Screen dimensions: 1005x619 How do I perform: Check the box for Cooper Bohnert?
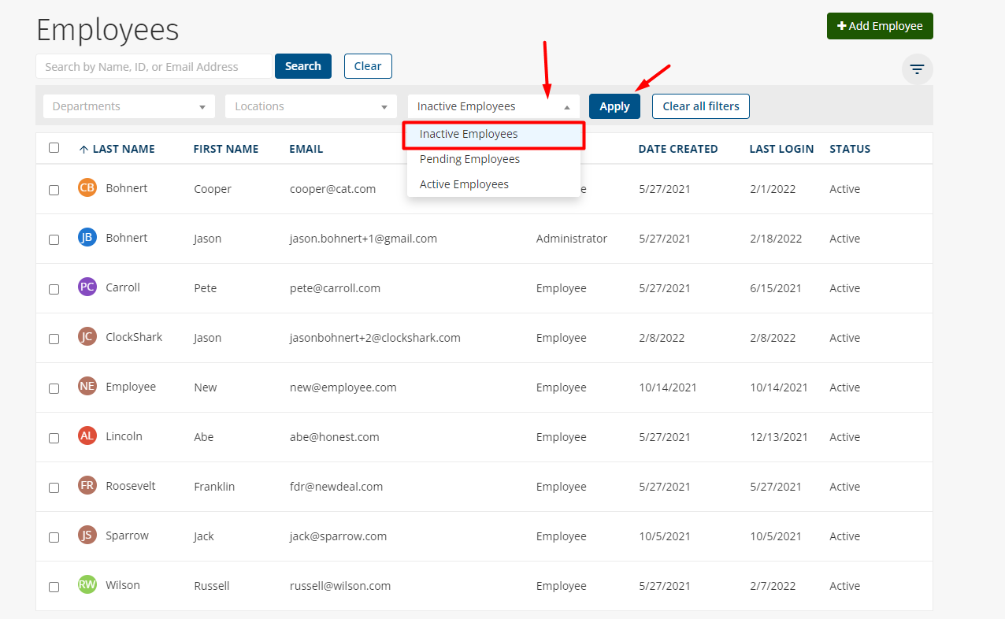click(54, 190)
